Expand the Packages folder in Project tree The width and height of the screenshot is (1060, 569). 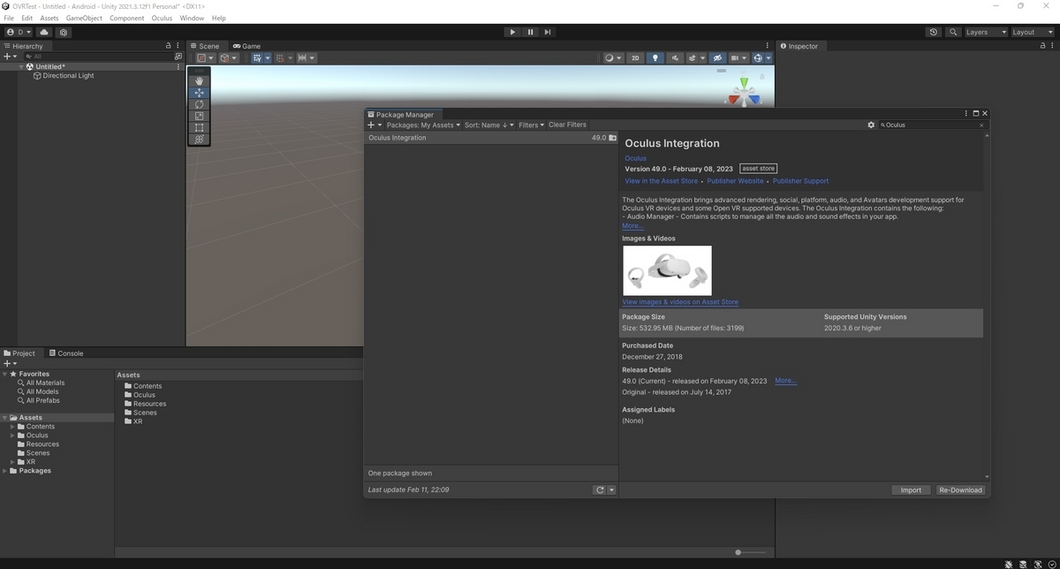pyautogui.click(x=5, y=471)
